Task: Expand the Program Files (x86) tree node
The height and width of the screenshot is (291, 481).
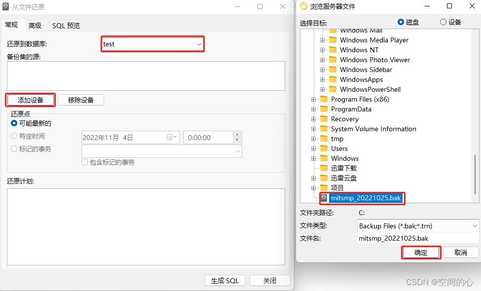Action: point(313,99)
